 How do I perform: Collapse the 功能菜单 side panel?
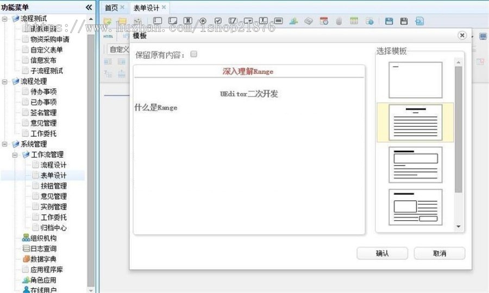click(89, 7)
